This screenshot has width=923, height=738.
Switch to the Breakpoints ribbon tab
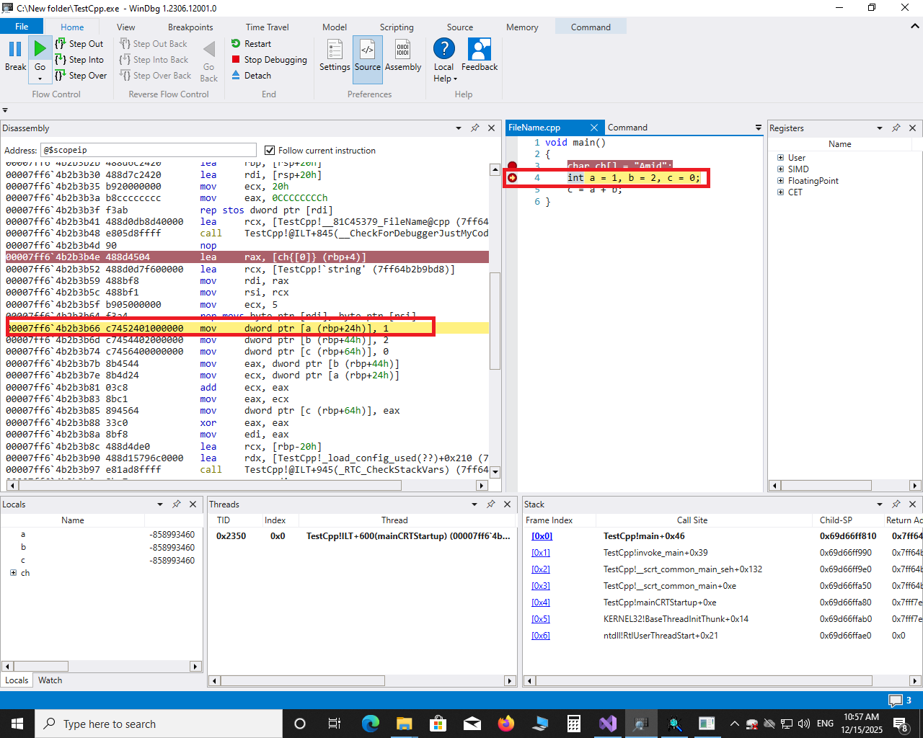[190, 27]
